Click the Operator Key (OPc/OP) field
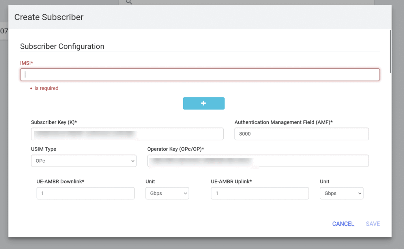The image size is (404, 249). click(x=258, y=161)
